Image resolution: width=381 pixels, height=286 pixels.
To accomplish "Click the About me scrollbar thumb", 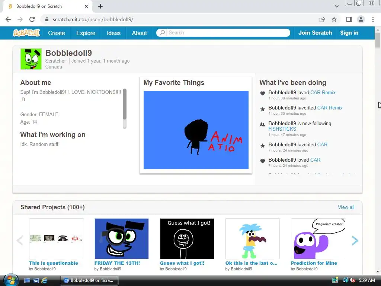I will click(x=125, y=104).
